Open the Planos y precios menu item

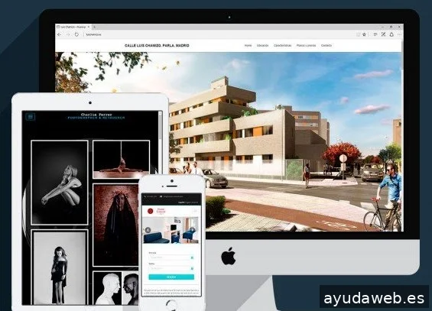306,45
